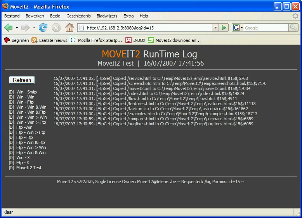Click the page icon in the address bar

click(x=82, y=28)
